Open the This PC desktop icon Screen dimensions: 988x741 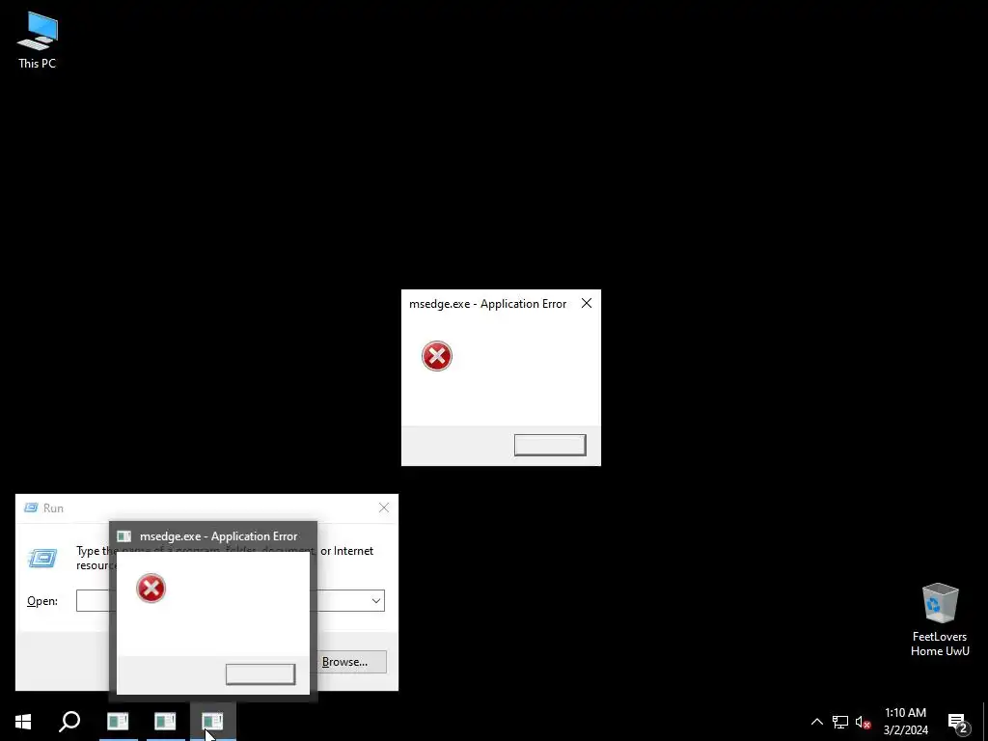tap(38, 41)
